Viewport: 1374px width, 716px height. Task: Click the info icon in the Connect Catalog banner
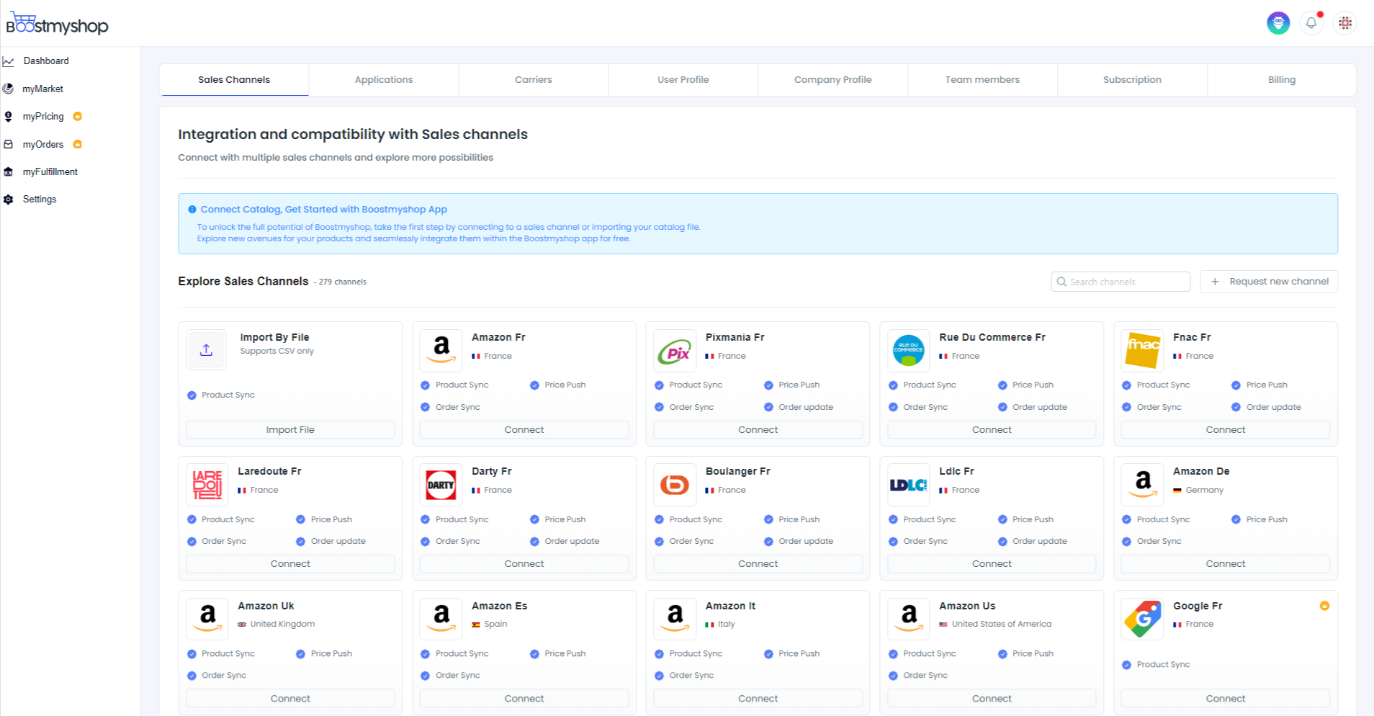click(x=192, y=210)
